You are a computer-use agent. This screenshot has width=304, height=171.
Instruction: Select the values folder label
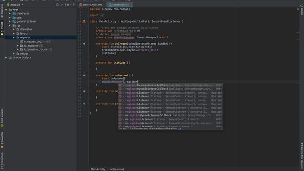[x=24, y=54]
